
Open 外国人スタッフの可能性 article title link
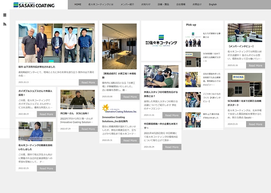(161, 95)
